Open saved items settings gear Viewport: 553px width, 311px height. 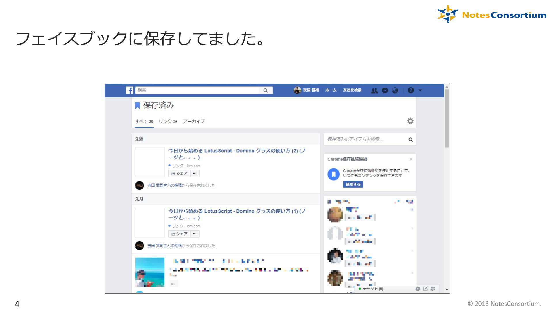point(410,121)
